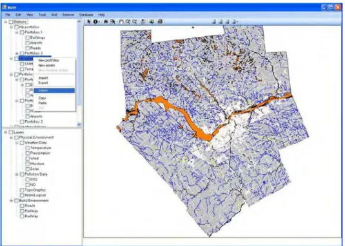345x246 pixels.
Task: Select the Physical Environment label
Action: tap(36, 138)
